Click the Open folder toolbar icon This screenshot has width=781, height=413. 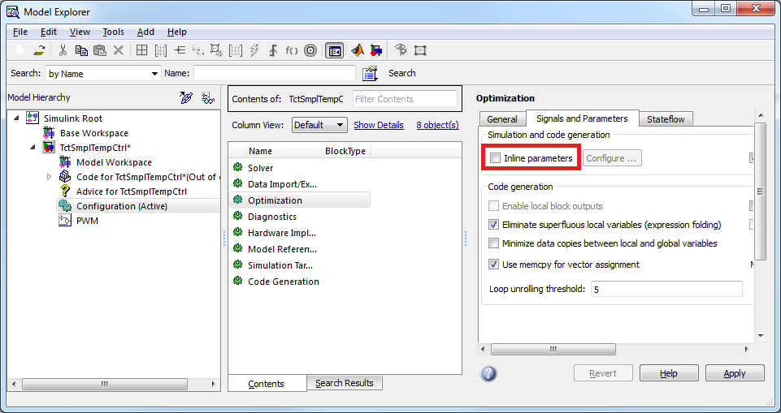[39, 50]
